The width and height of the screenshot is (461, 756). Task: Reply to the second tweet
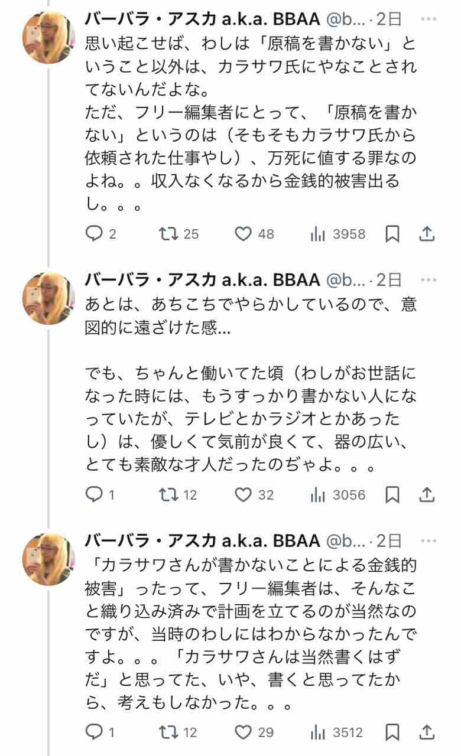coord(95,494)
